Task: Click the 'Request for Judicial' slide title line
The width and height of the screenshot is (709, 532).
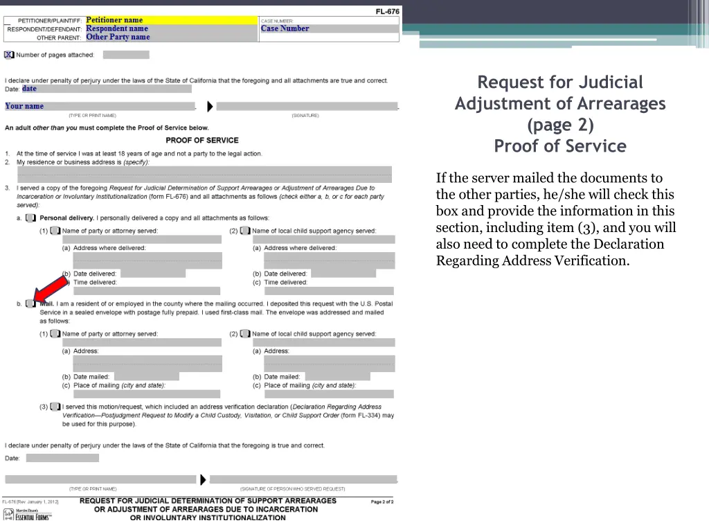Action: 559,82
